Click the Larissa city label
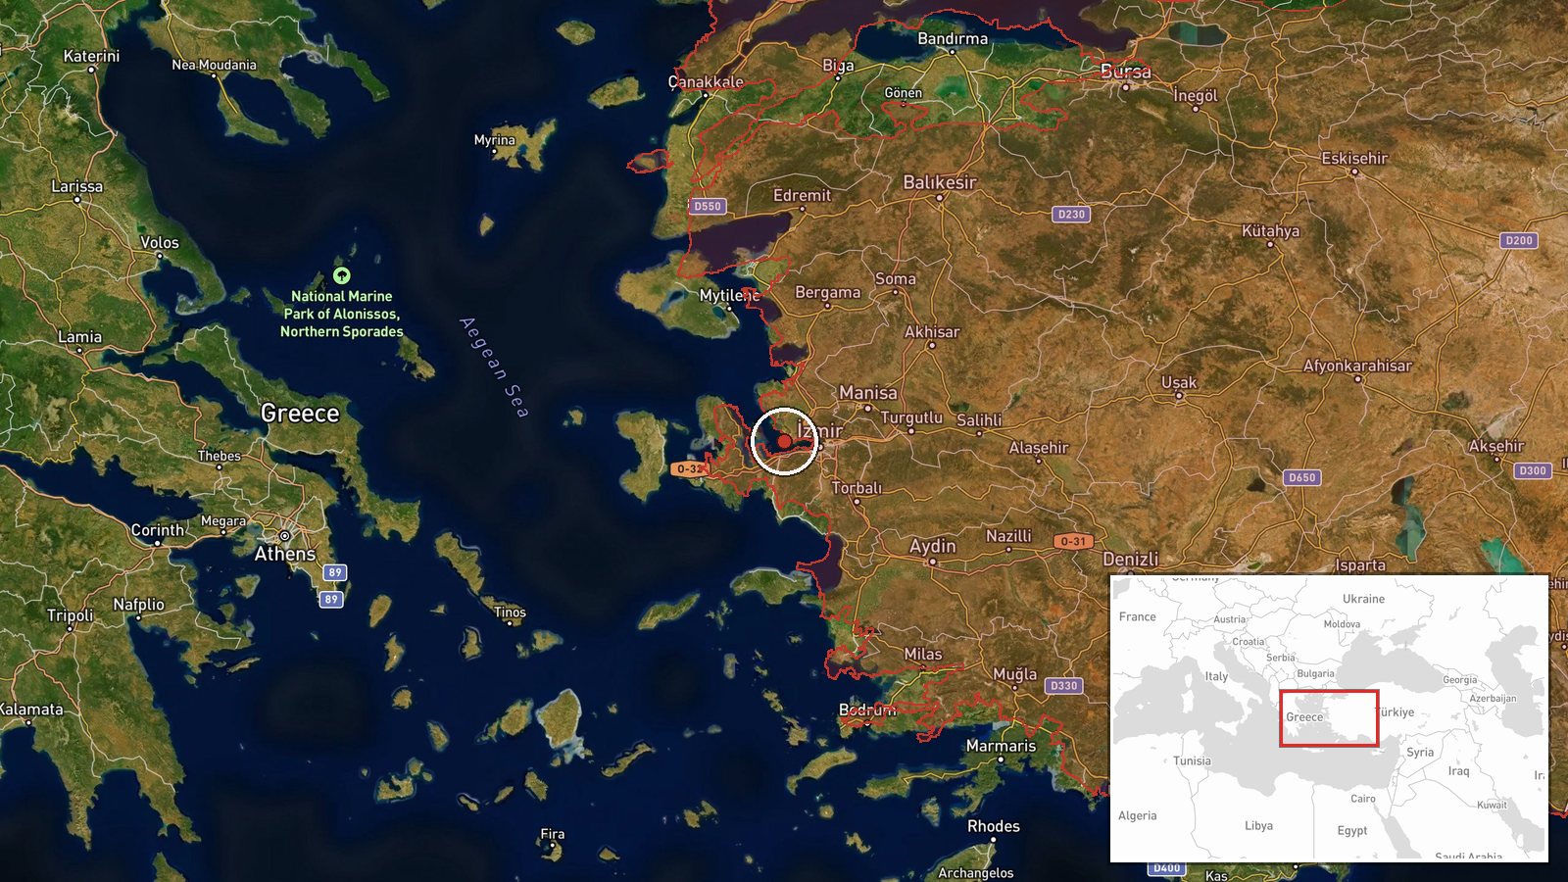The height and width of the screenshot is (882, 1568). (77, 187)
